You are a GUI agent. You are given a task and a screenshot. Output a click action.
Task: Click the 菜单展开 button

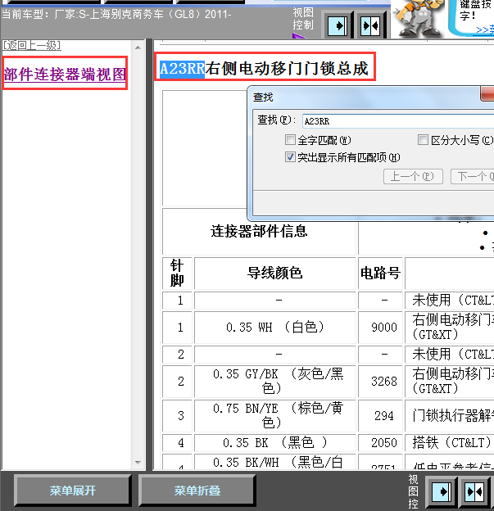(73, 491)
